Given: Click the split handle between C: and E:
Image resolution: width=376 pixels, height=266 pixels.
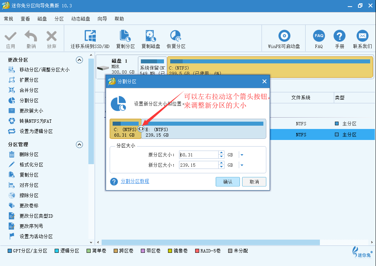Looking at the screenshot, I should pos(141,129).
